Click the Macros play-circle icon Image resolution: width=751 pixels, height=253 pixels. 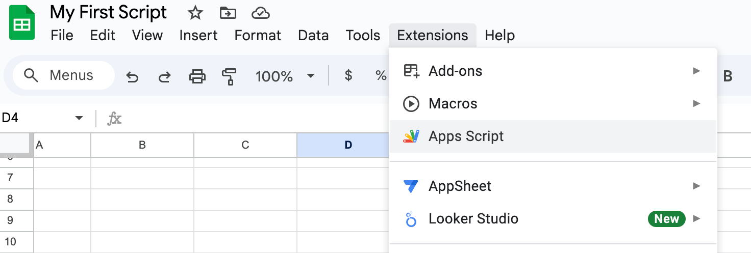pyautogui.click(x=411, y=104)
